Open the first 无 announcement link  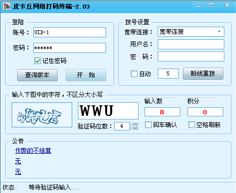[x=18, y=161]
